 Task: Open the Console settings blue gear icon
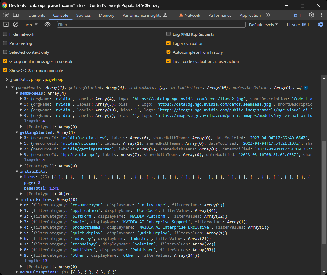pos(320,24)
